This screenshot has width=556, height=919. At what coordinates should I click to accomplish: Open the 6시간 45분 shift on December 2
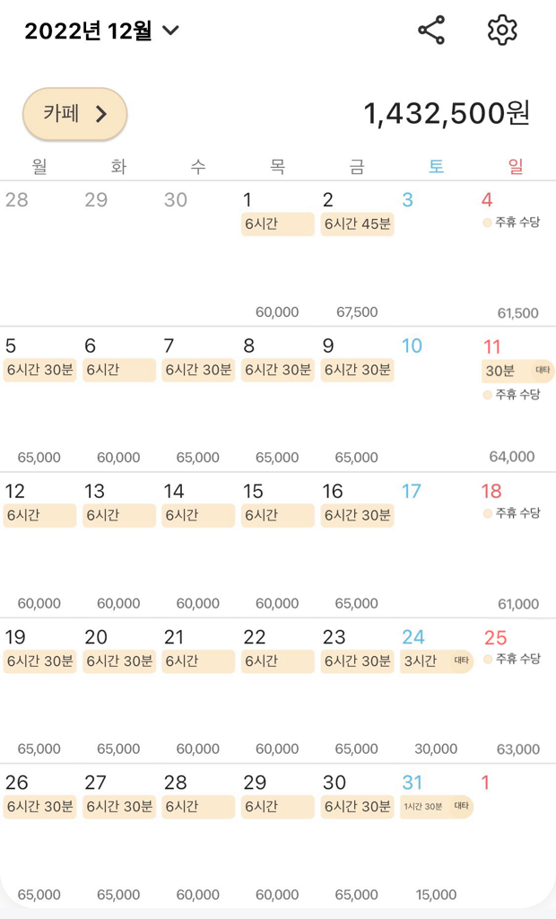(357, 224)
